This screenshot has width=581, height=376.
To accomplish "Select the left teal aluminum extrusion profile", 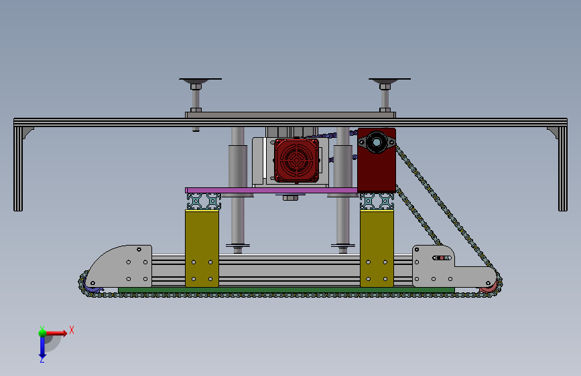I will coord(204,201).
